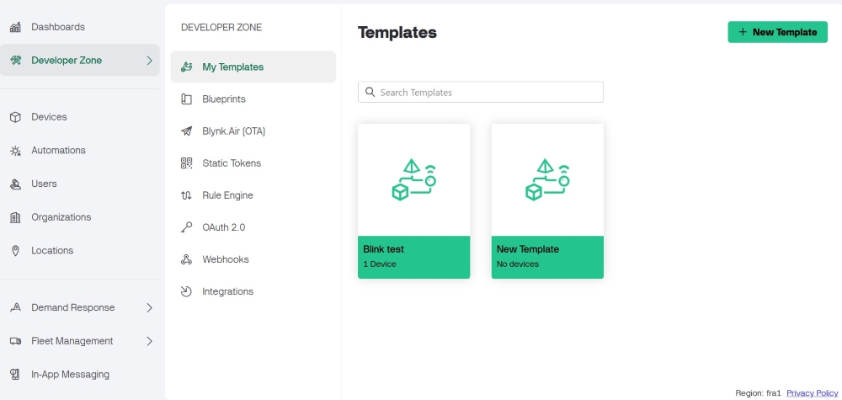Select the My Templates menu item
The image size is (842, 400).
coord(253,67)
